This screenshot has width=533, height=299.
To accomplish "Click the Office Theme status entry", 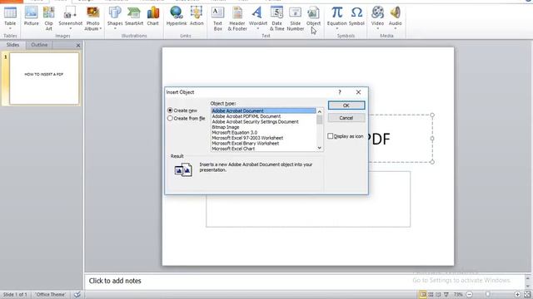I will click(x=50, y=295).
